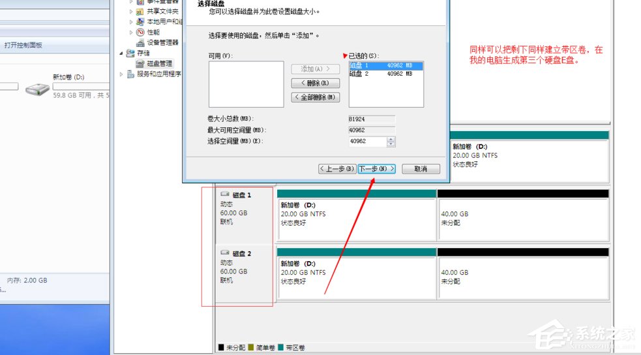Image resolution: width=641 pixels, height=355 pixels.
Task: Click the 性能 performance icon
Action: click(140, 32)
